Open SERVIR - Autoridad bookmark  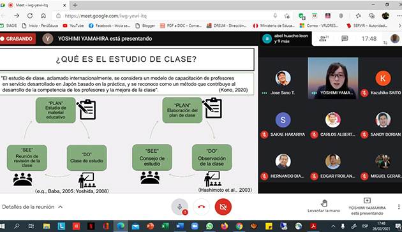click(367, 25)
